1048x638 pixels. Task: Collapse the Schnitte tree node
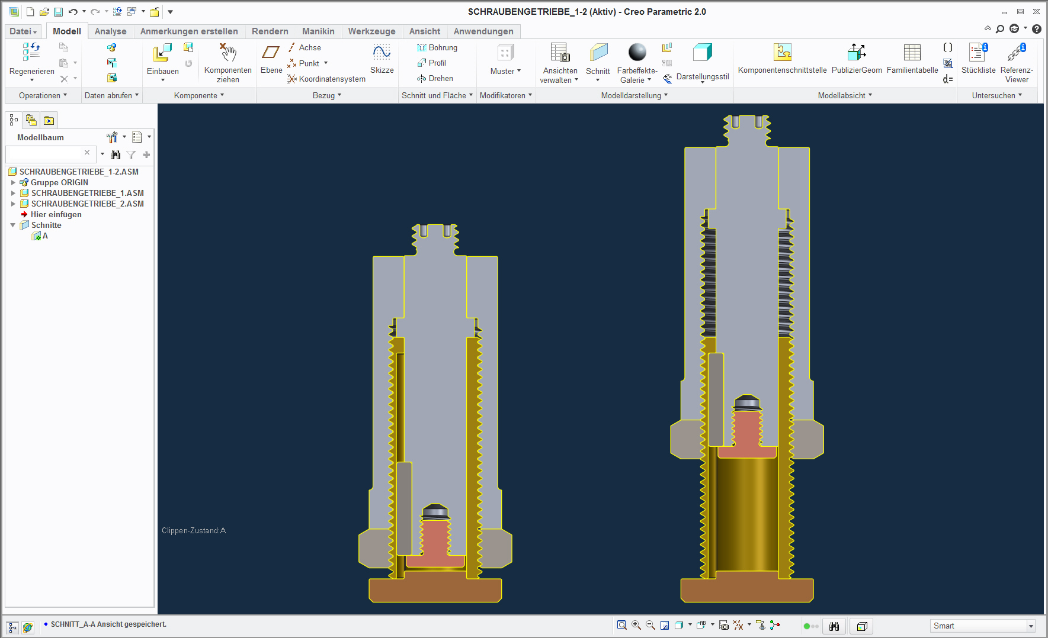click(13, 225)
